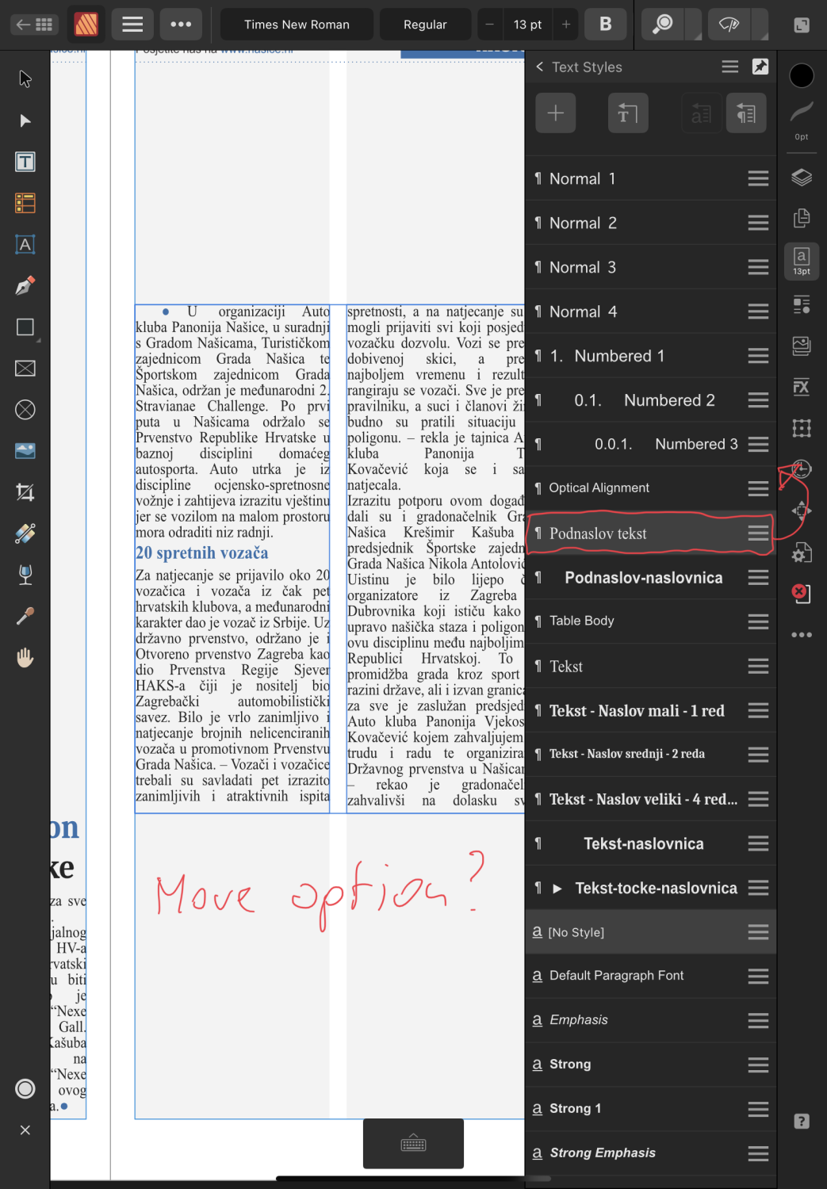Select the Picture Frame Rectangle tool

tap(25, 369)
